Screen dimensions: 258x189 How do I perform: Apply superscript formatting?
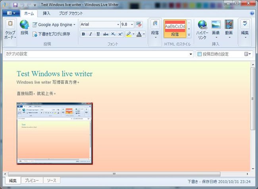coord(120,34)
